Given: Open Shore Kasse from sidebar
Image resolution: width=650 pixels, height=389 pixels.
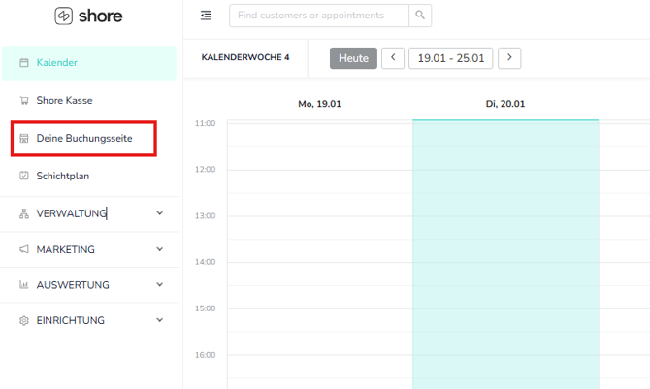Looking at the screenshot, I should (x=64, y=100).
